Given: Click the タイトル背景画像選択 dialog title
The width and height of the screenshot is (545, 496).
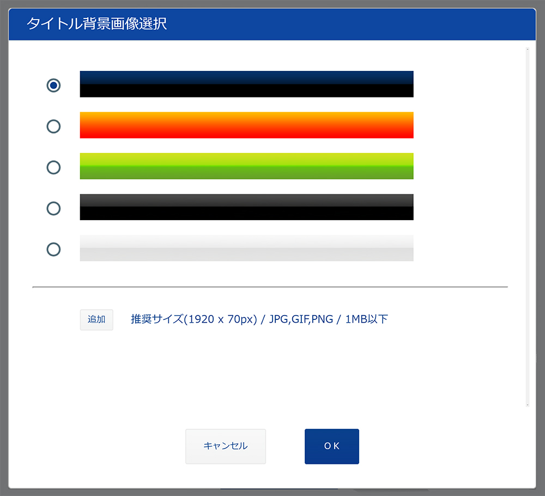Looking at the screenshot, I should click(97, 24).
